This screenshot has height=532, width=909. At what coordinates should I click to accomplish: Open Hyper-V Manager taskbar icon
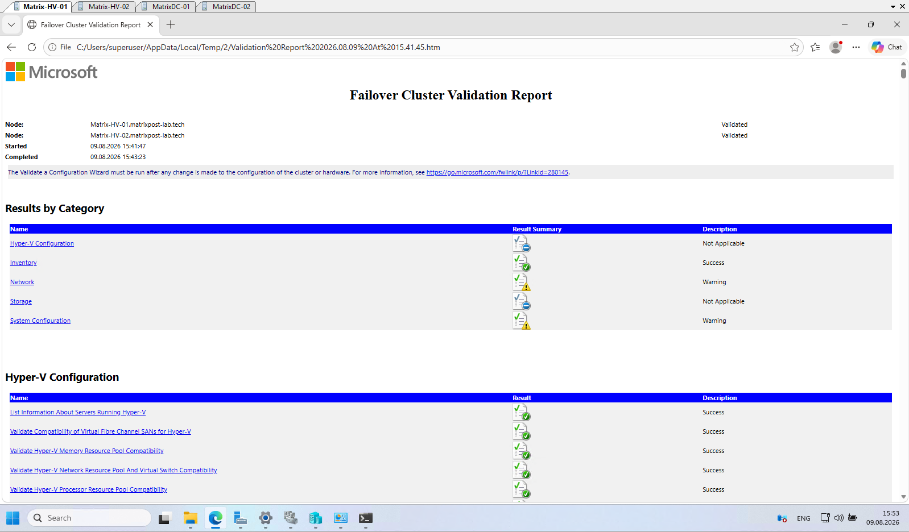pos(315,518)
